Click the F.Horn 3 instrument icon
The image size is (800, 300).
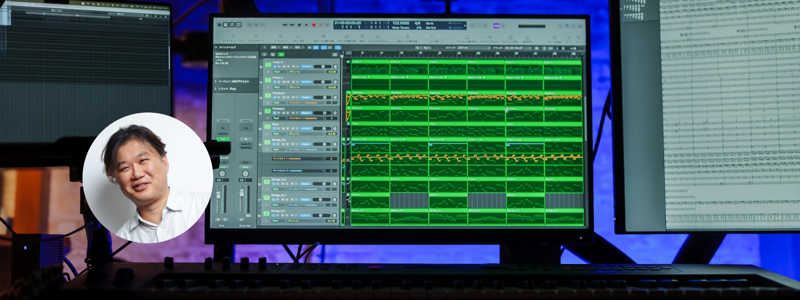[267, 65]
